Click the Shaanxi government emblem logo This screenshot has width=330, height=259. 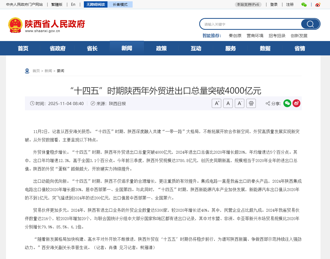[15, 25]
